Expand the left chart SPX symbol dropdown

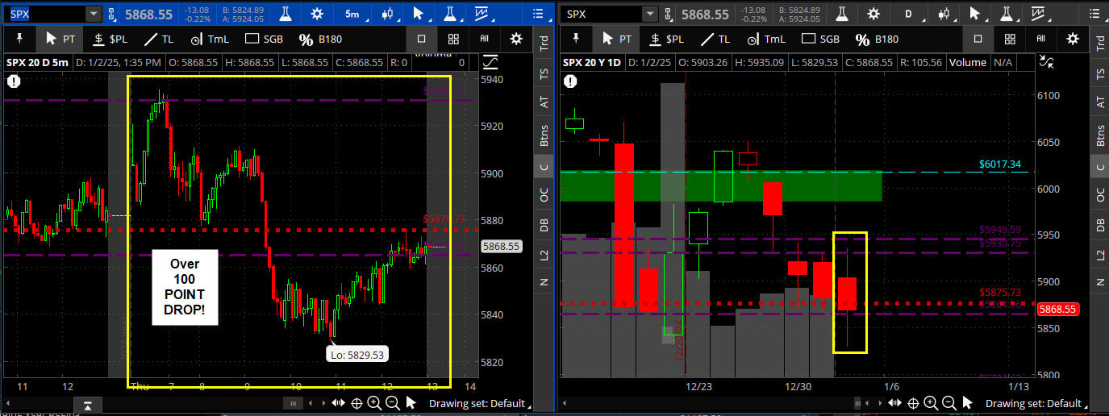pos(93,14)
